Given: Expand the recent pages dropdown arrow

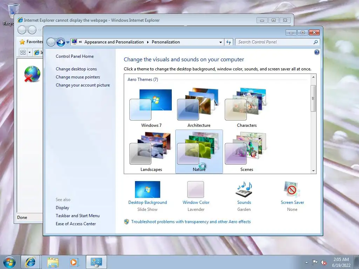Looking at the screenshot, I should [x=68, y=42].
